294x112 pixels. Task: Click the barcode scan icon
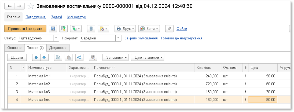click(93, 57)
